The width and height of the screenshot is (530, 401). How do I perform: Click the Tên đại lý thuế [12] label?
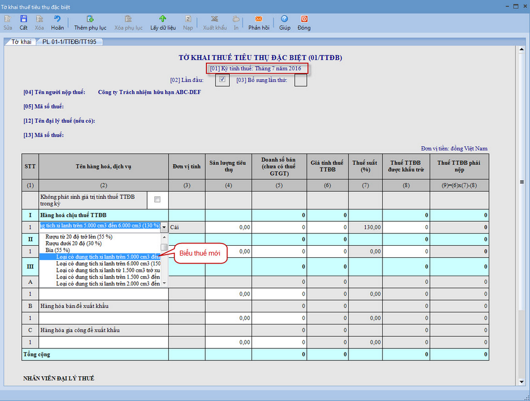(59, 120)
